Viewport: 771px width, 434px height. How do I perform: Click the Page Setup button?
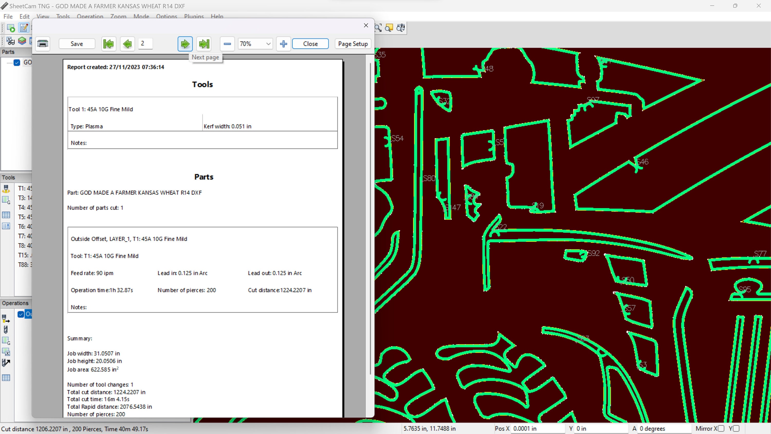[x=353, y=44]
